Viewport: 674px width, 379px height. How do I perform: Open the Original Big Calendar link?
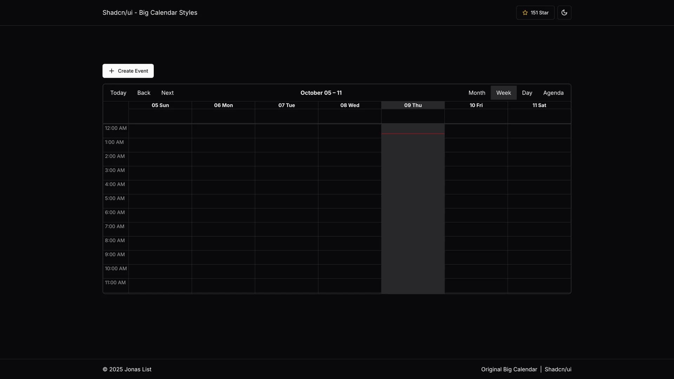pos(509,369)
